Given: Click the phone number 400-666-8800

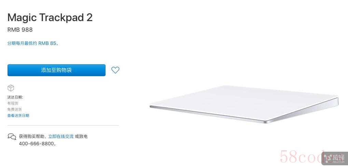Looking at the screenshot, I should [x=37, y=144].
